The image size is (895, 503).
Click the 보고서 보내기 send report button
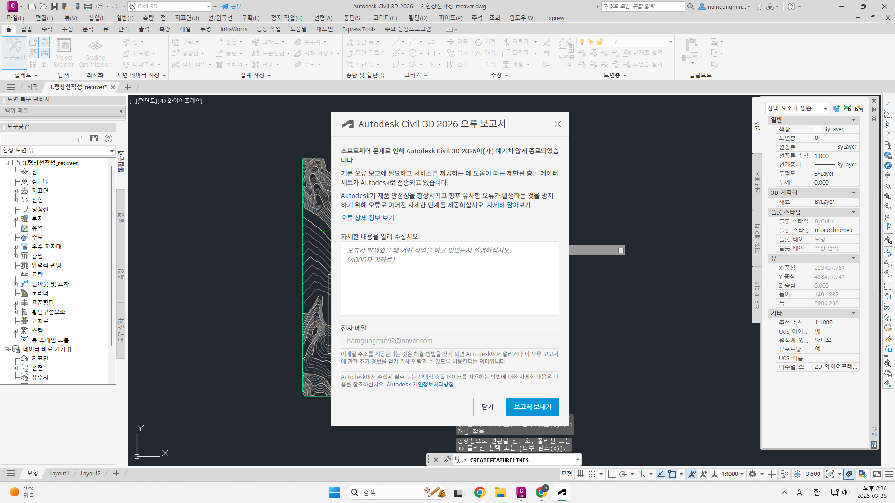click(532, 407)
